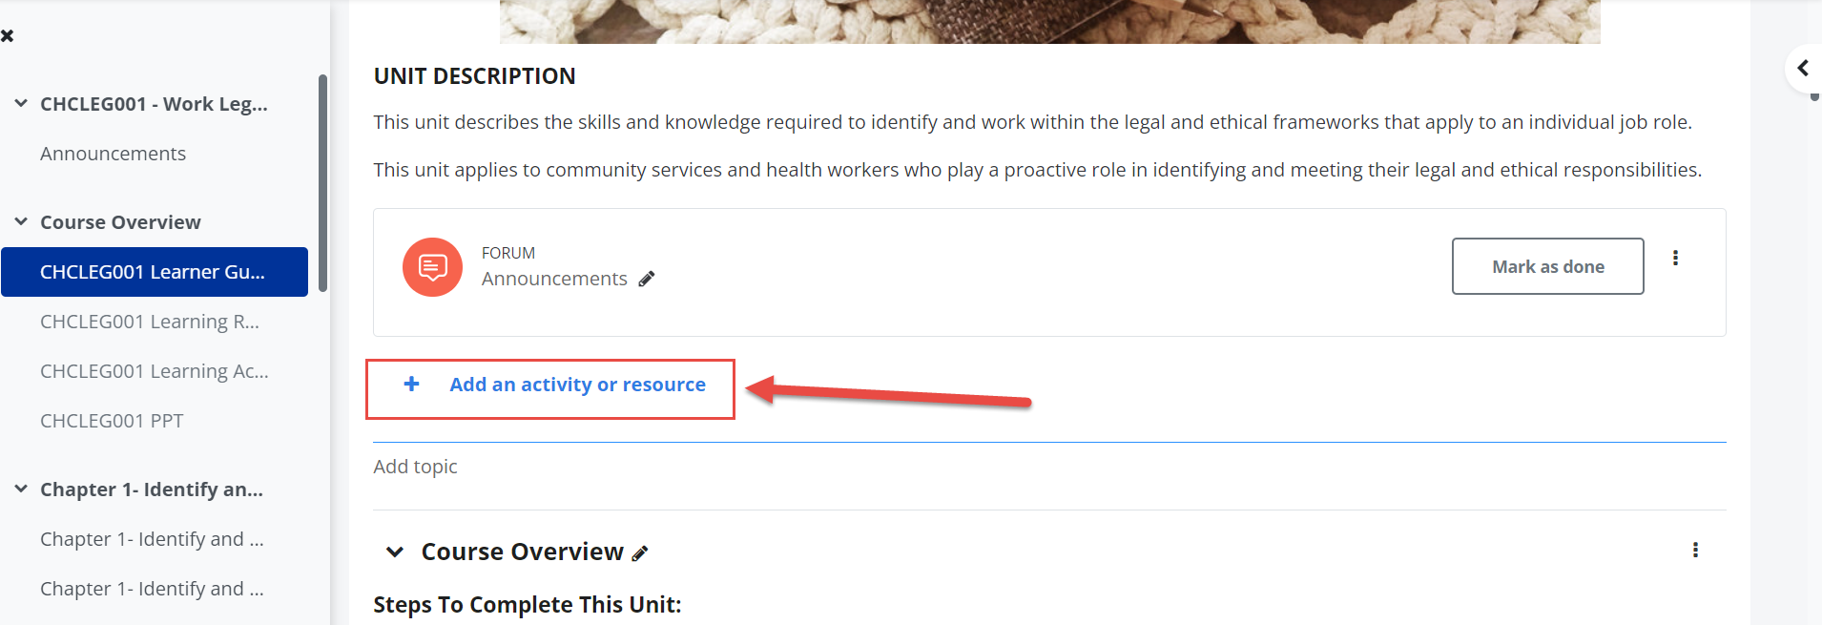The image size is (1822, 625).
Task: Toggle Mark as done for Announcements
Action: click(1547, 266)
